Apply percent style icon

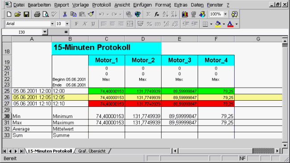coord(149,24)
